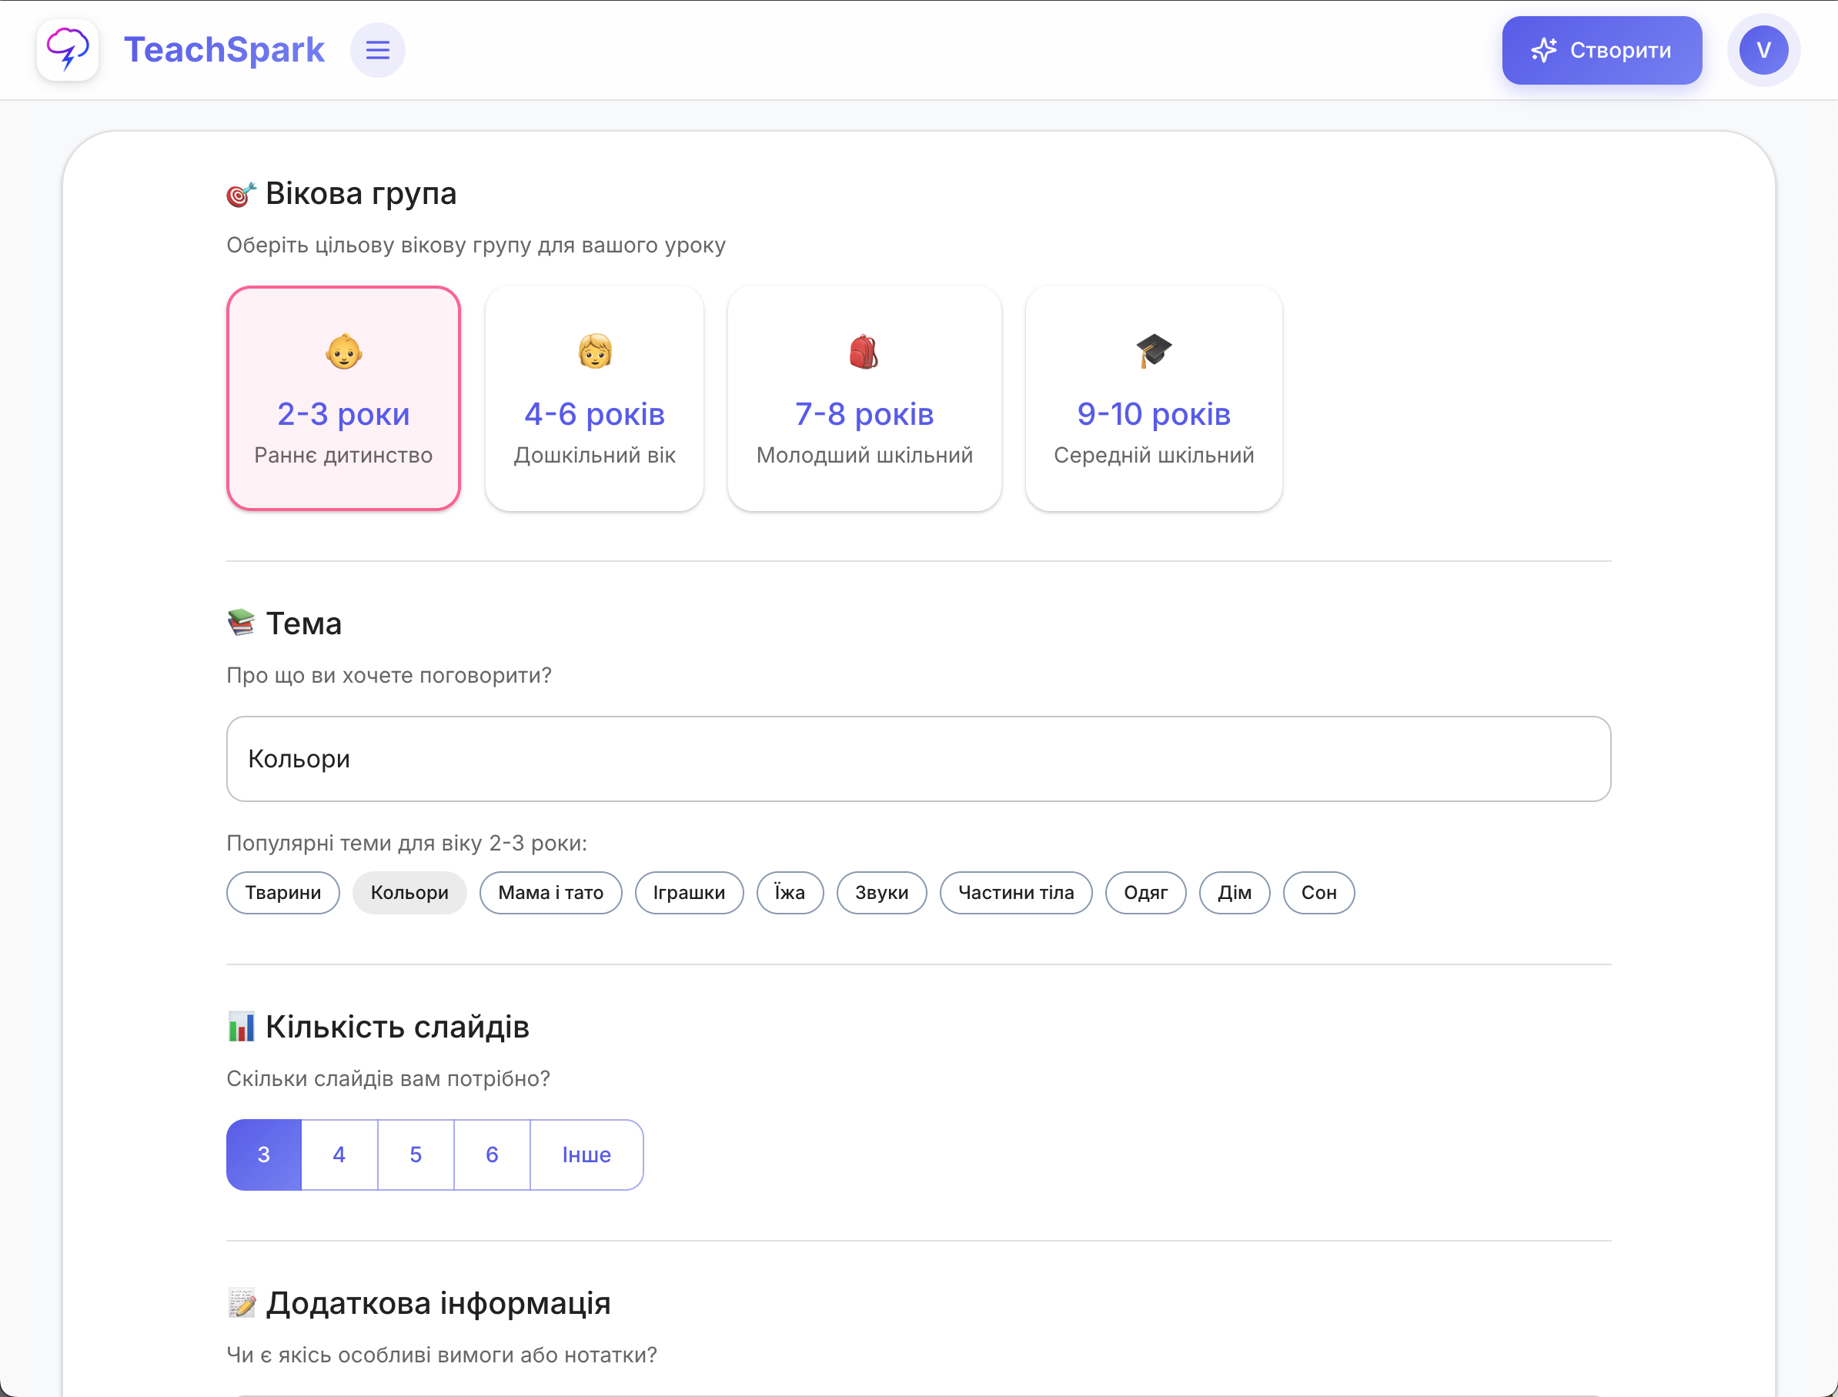Click the graduation cap icon
Screen dimensions: 1838x1397
click(1153, 350)
